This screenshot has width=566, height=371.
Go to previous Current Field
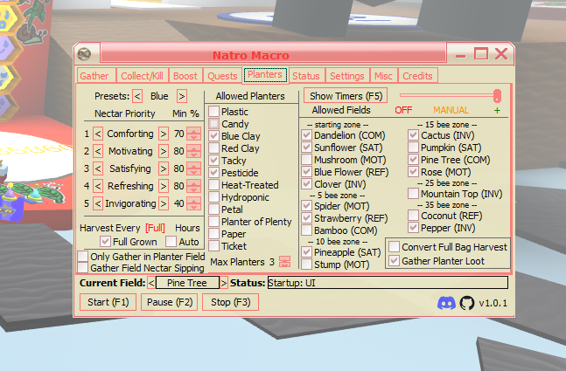151,283
